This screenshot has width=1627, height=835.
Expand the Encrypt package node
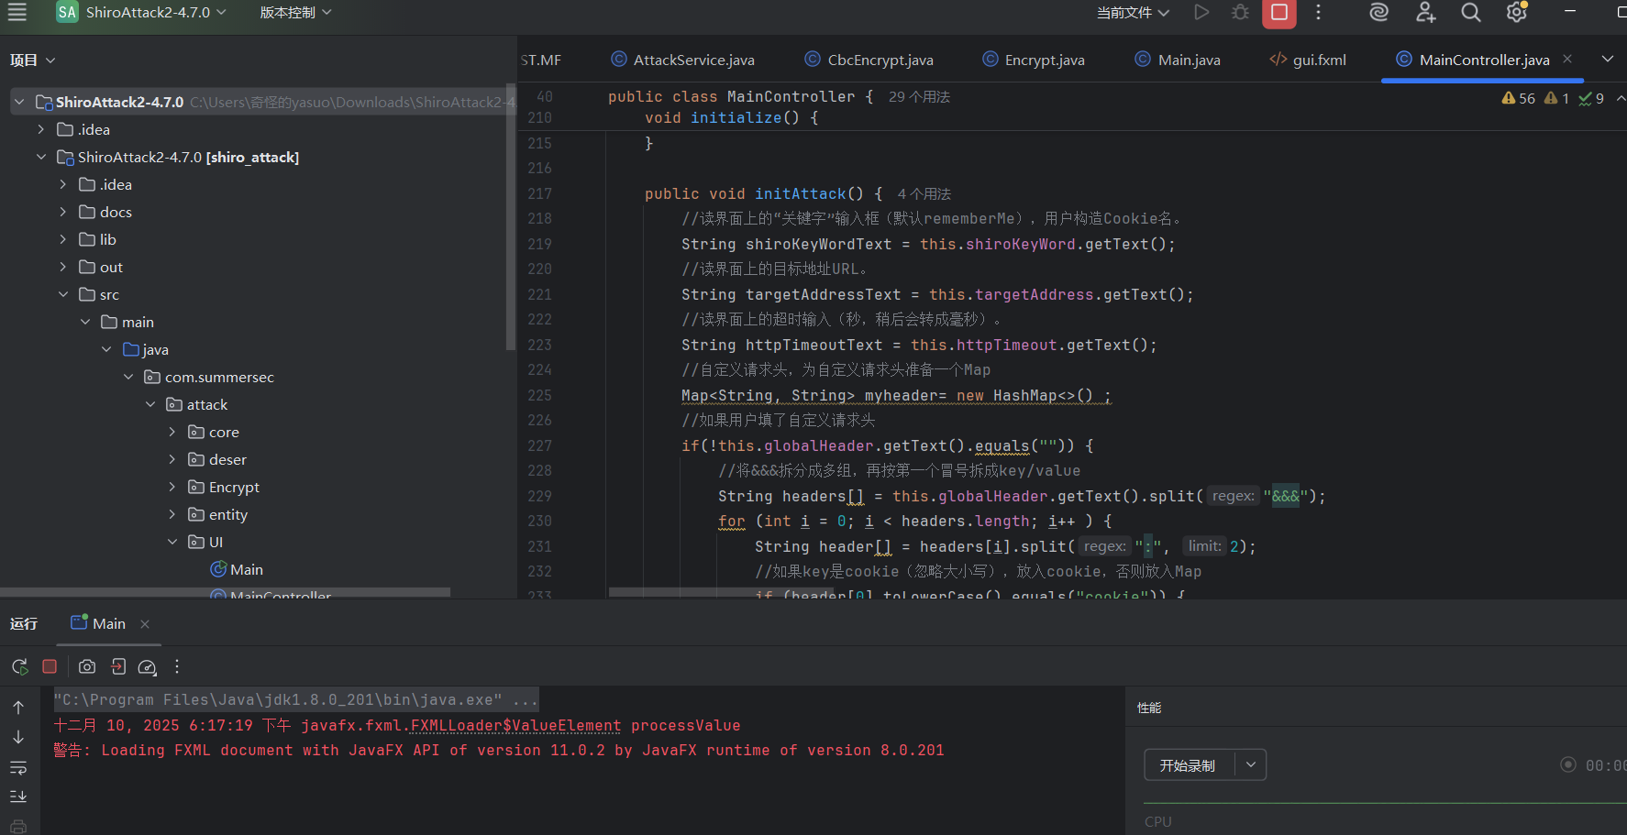tap(172, 487)
